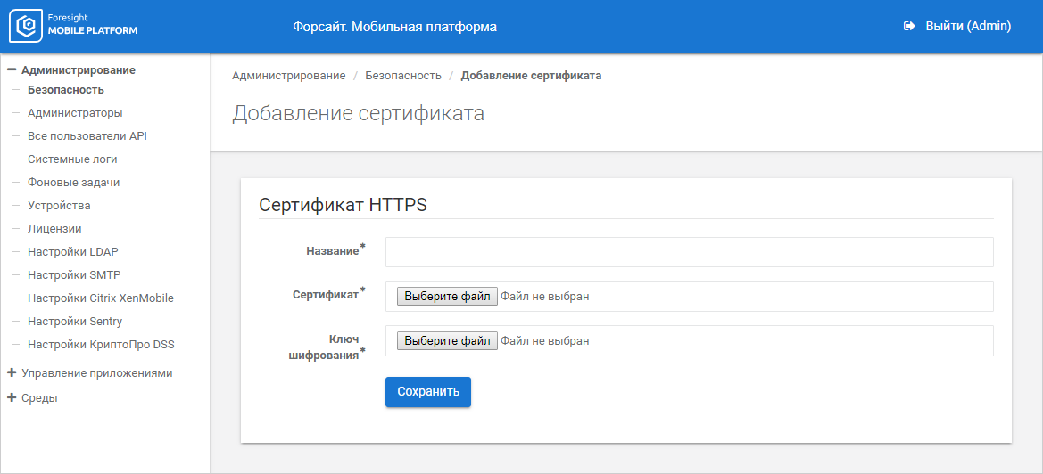Open Настройки SMTP page
Screen dimensions: 1043x474
[74, 275]
